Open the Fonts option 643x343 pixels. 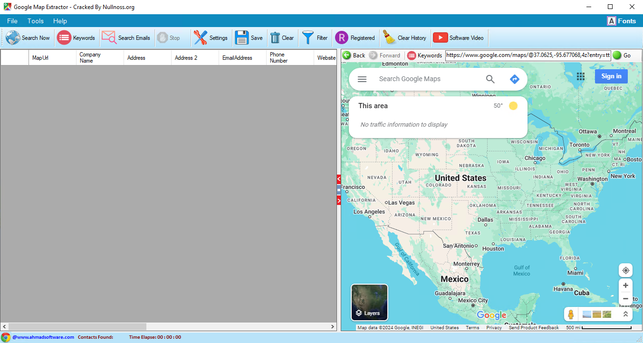coord(622,21)
